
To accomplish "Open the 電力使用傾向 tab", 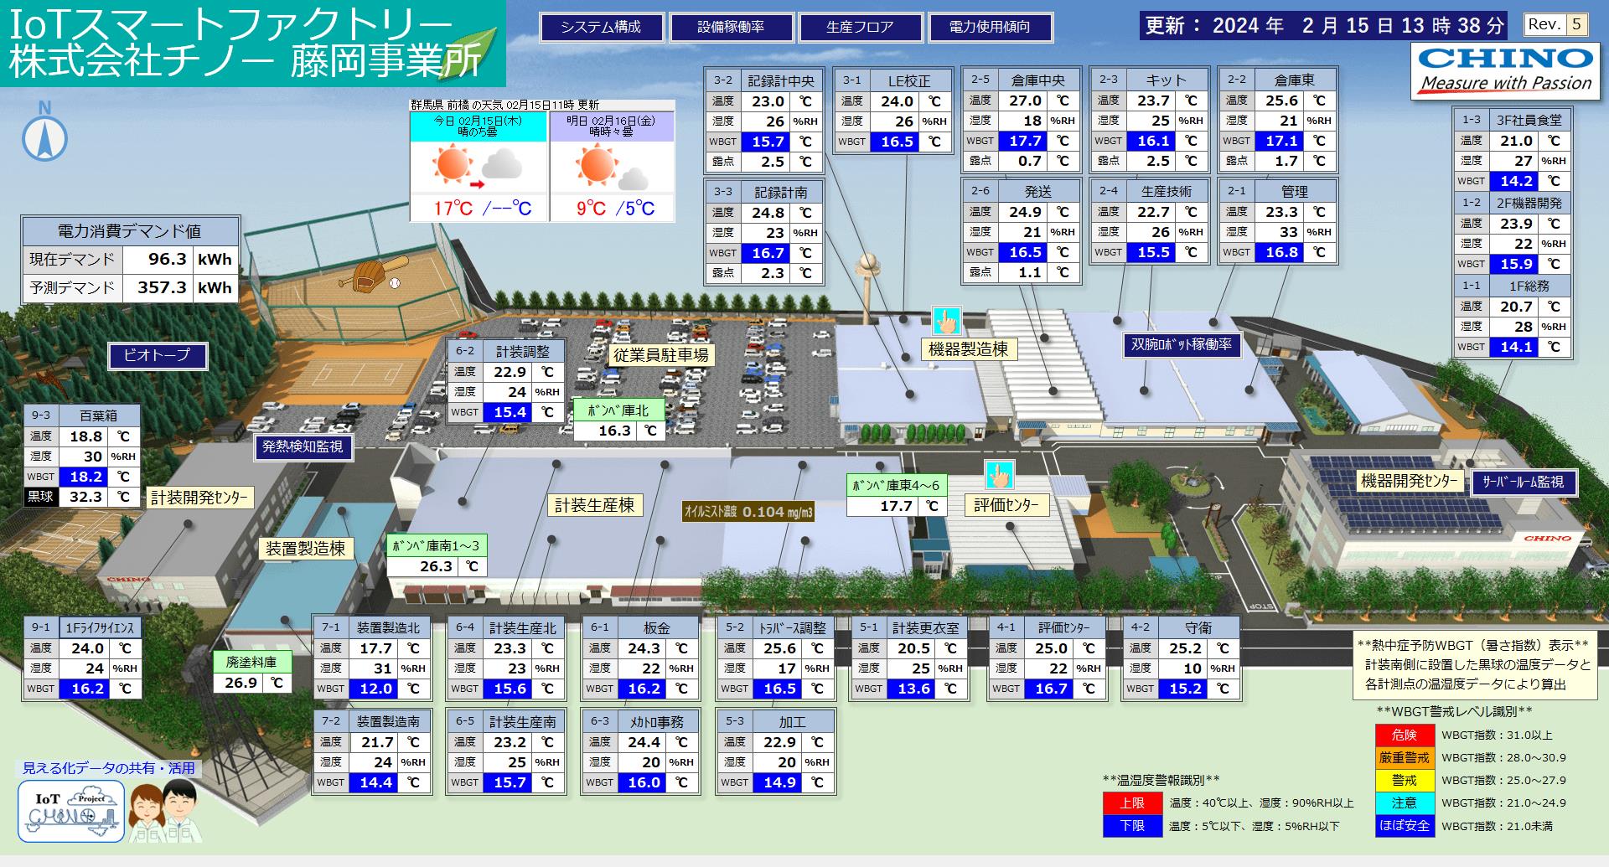I will click(989, 27).
